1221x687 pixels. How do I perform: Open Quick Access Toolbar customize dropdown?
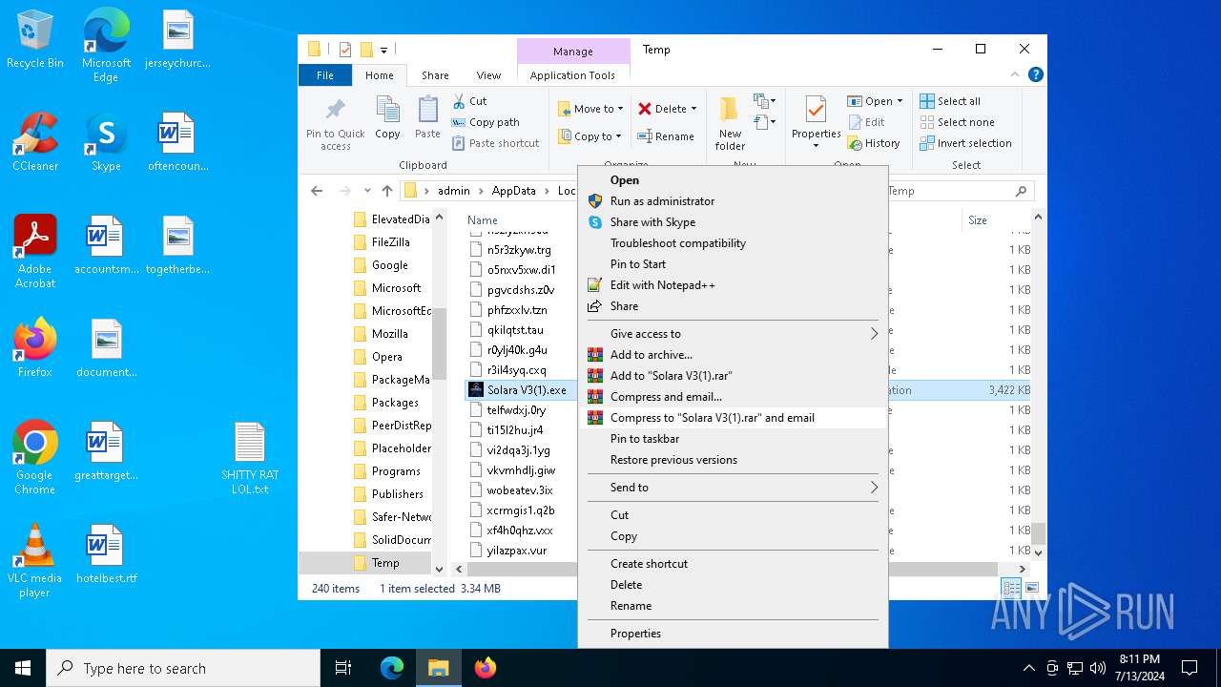pyautogui.click(x=384, y=50)
